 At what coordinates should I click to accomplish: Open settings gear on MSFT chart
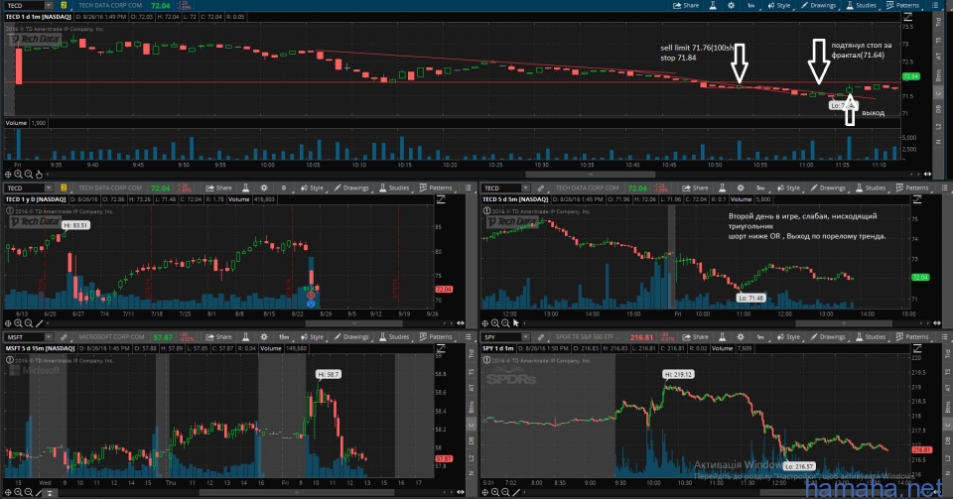point(264,337)
